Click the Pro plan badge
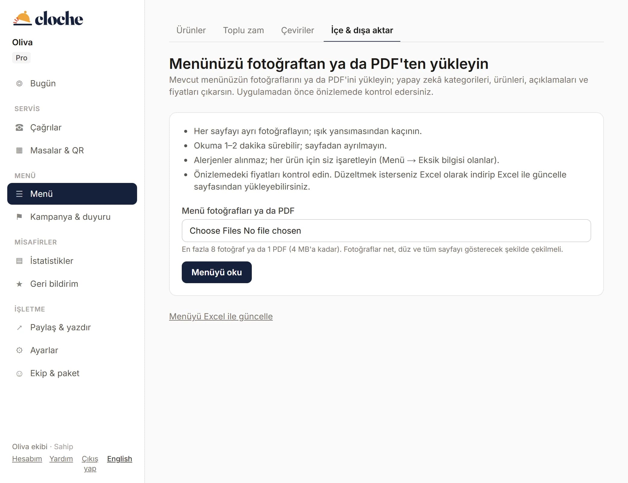Screen dimensions: 628x483 pos(21,58)
